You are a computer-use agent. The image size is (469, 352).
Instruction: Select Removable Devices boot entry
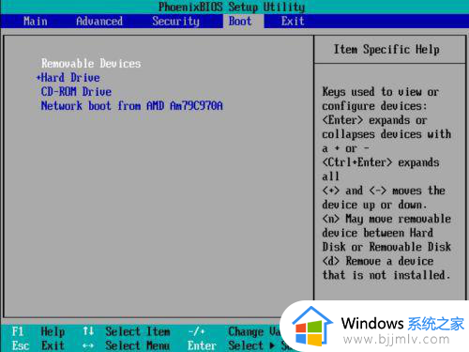coord(91,64)
